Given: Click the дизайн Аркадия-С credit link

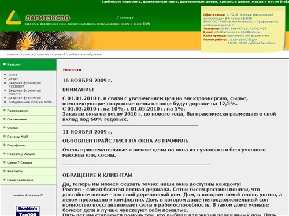Looking at the screenshot, I should (x=28, y=195).
